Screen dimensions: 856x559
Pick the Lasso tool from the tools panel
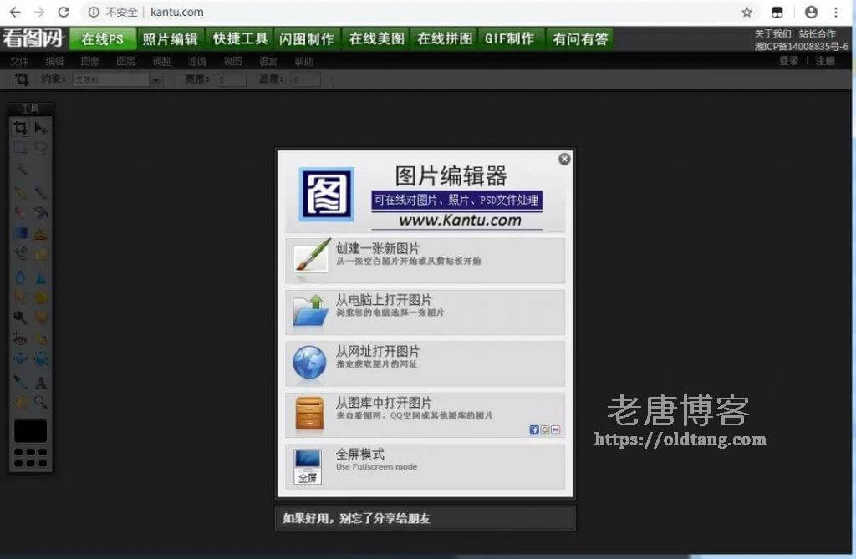pyautogui.click(x=40, y=148)
